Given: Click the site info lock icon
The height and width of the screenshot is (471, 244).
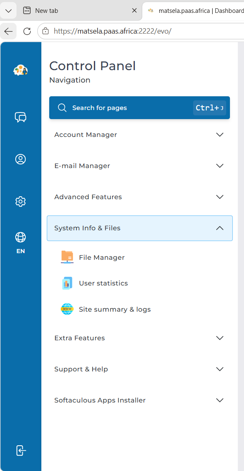Looking at the screenshot, I should [x=45, y=31].
